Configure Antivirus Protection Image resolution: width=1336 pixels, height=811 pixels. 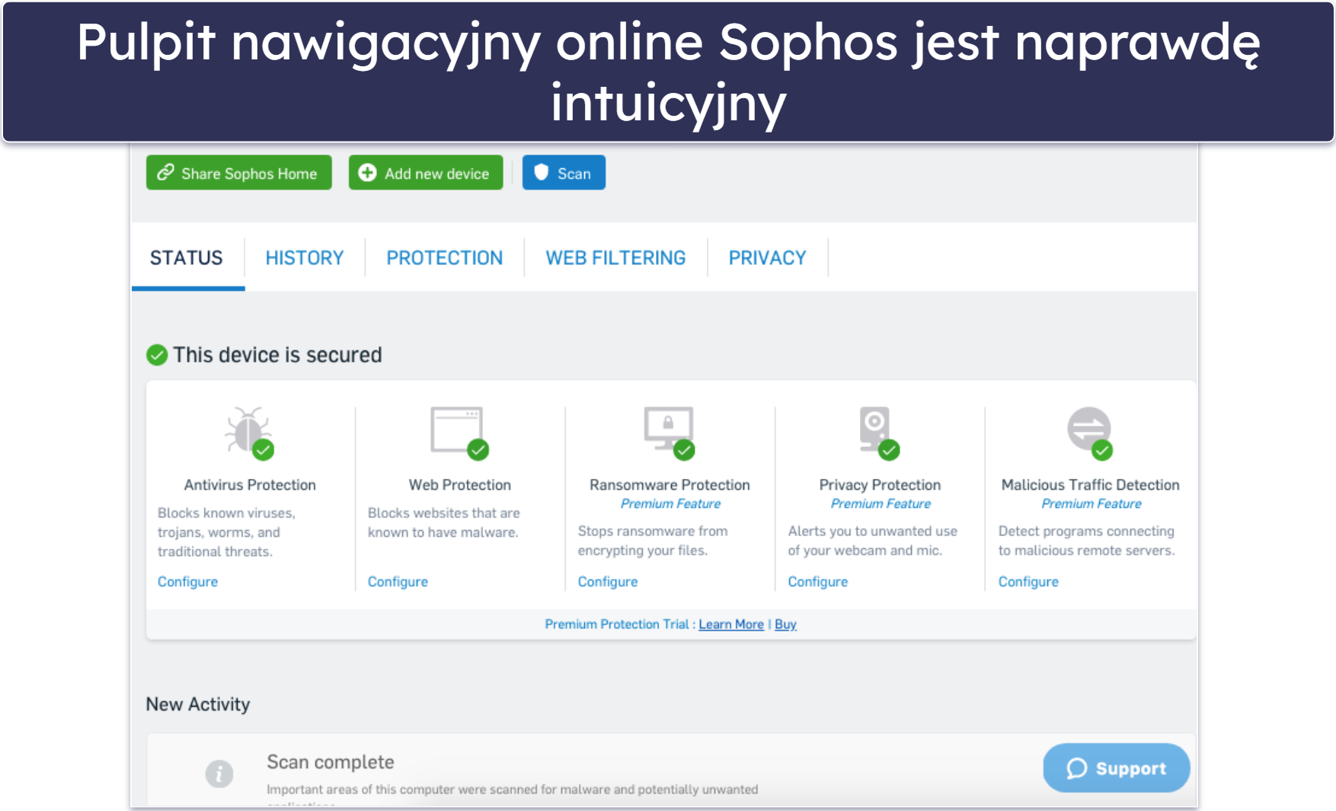click(x=187, y=582)
